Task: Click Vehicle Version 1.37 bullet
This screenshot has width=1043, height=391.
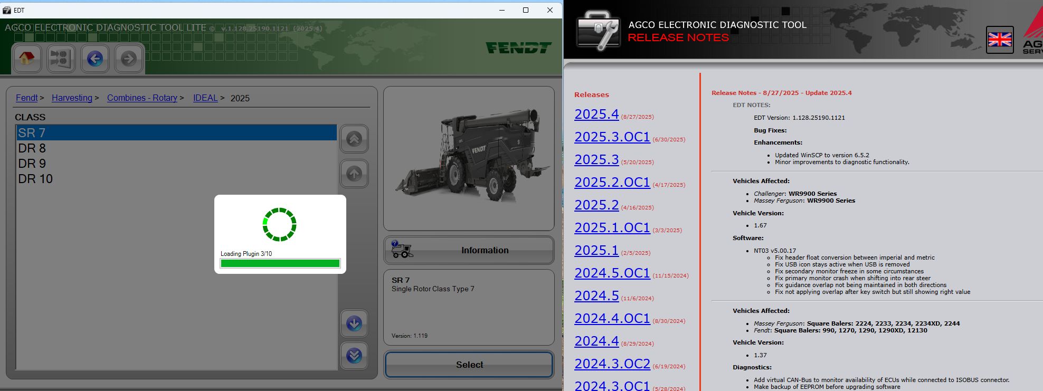Action: click(760, 355)
